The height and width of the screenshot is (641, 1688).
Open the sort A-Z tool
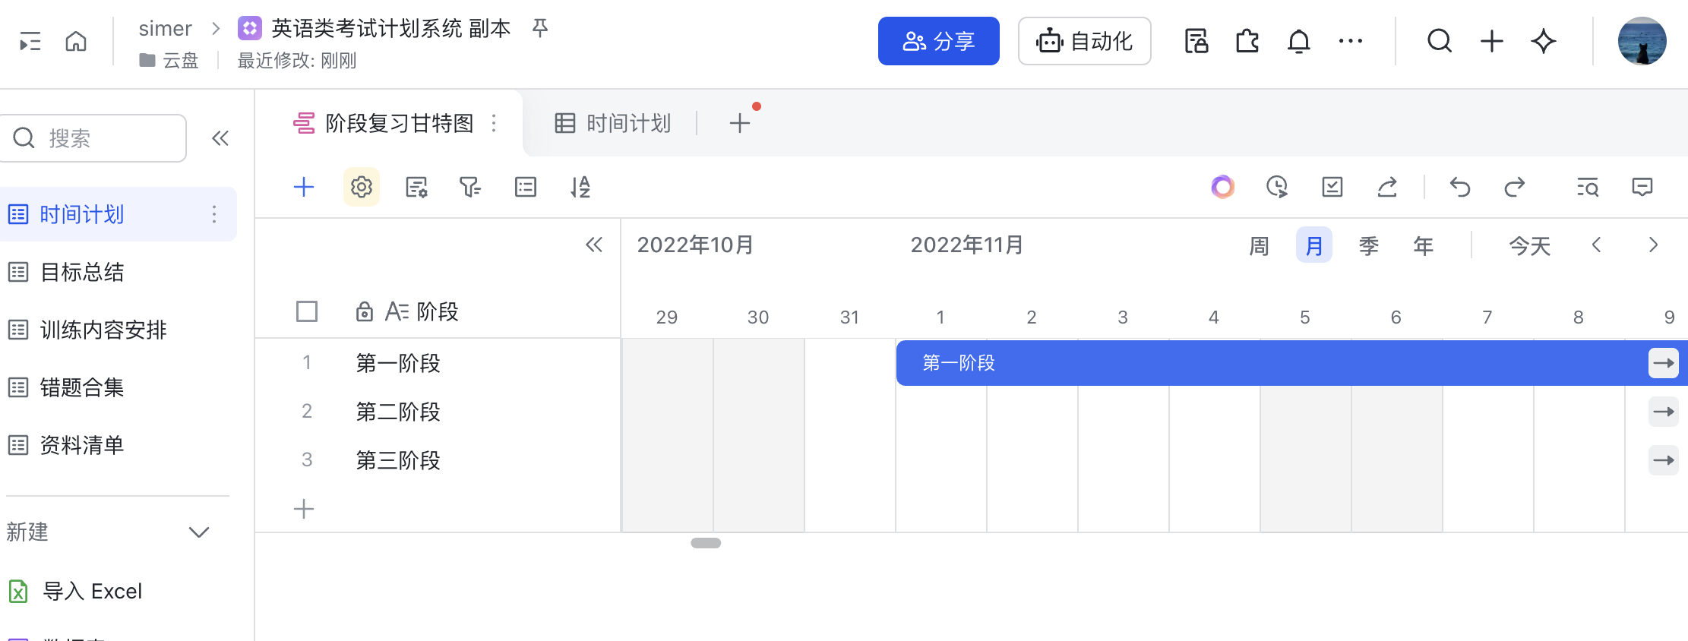click(580, 187)
